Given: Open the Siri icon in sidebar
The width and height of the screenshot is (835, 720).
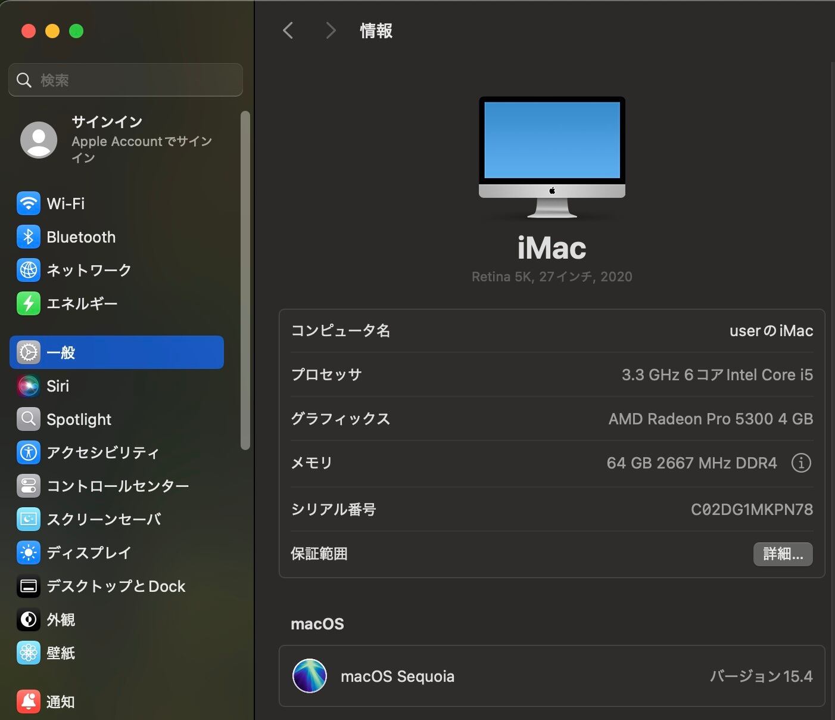Looking at the screenshot, I should pyautogui.click(x=29, y=386).
